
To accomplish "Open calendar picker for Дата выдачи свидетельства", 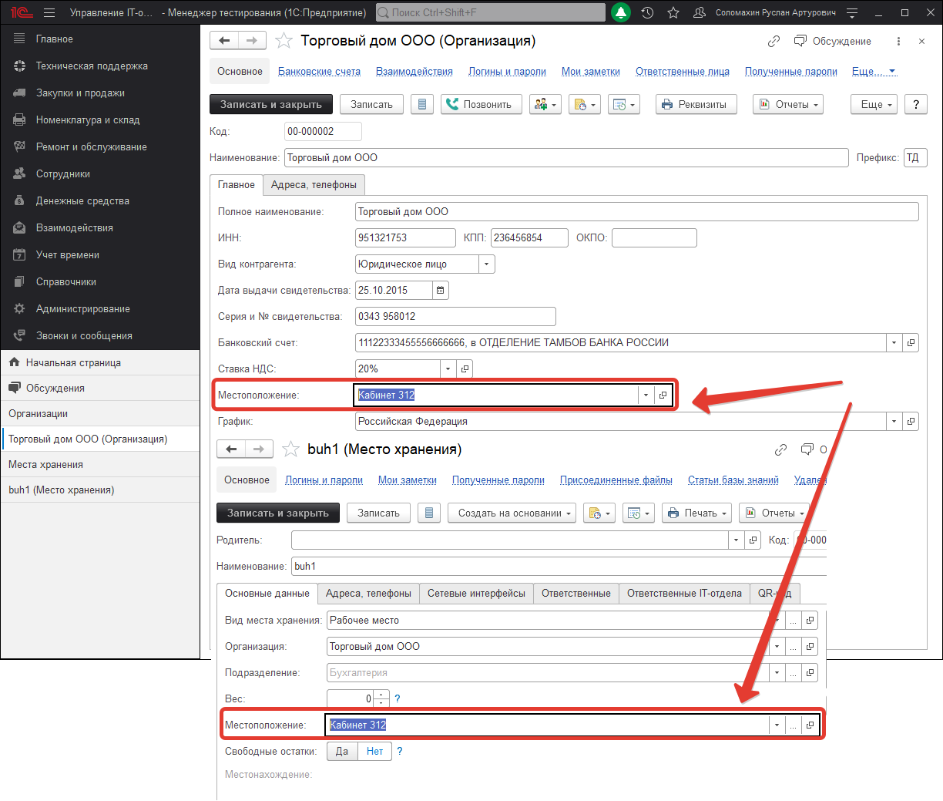I will [x=441, y=291].
